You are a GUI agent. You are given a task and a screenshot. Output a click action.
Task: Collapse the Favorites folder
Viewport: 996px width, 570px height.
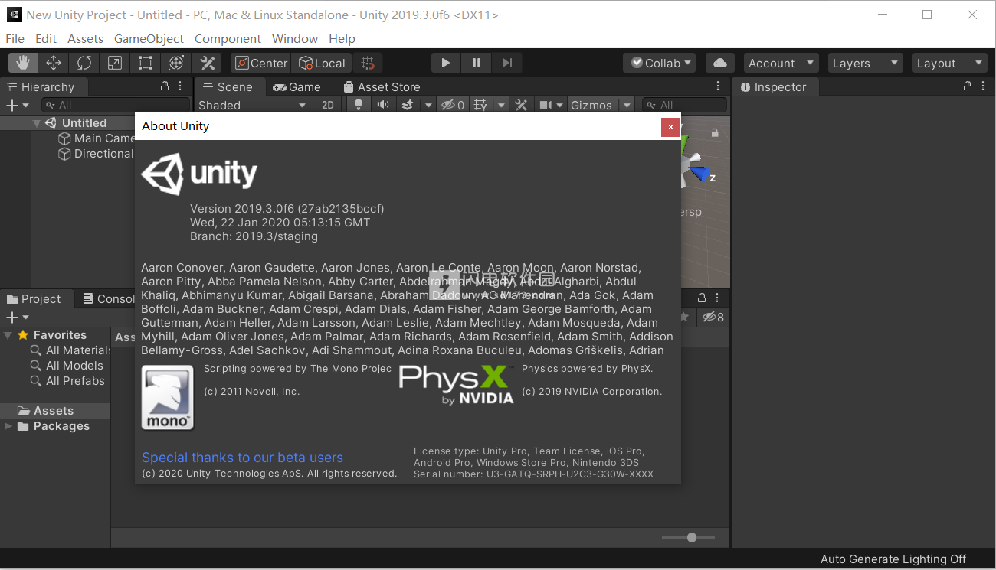[x=8, y=335]
